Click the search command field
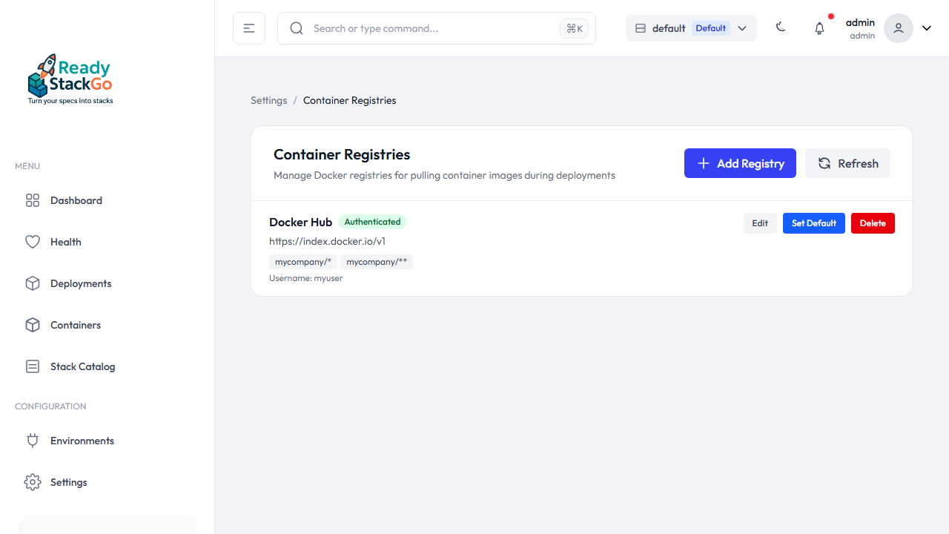949x534 pixels. click(415, 27)
